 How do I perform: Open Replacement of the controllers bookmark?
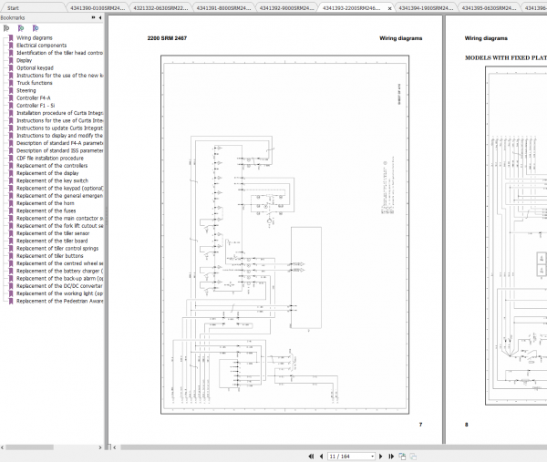(52, 166)
